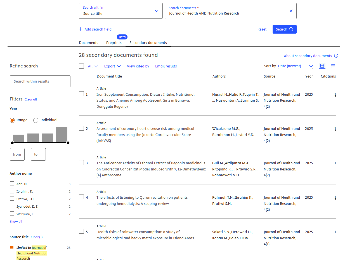Image resolution: width=345 pixels, height=260 pixels.
Task: Open info icon next to About secondary documents
Action: [336, 56]
